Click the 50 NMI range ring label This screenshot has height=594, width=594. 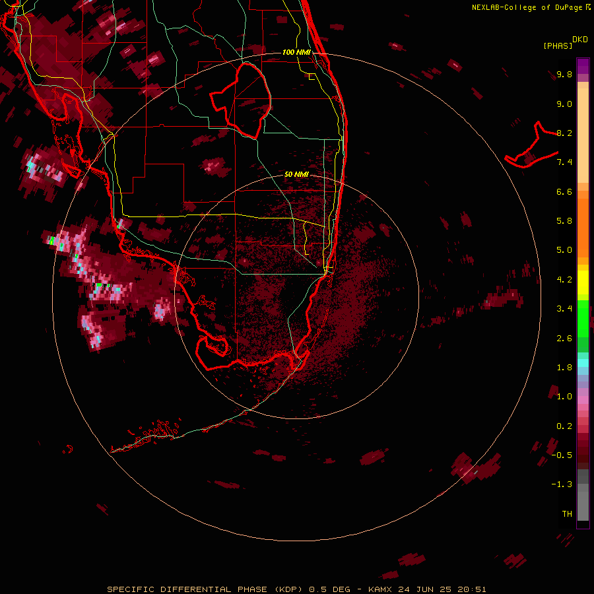(x=296, y=174)
